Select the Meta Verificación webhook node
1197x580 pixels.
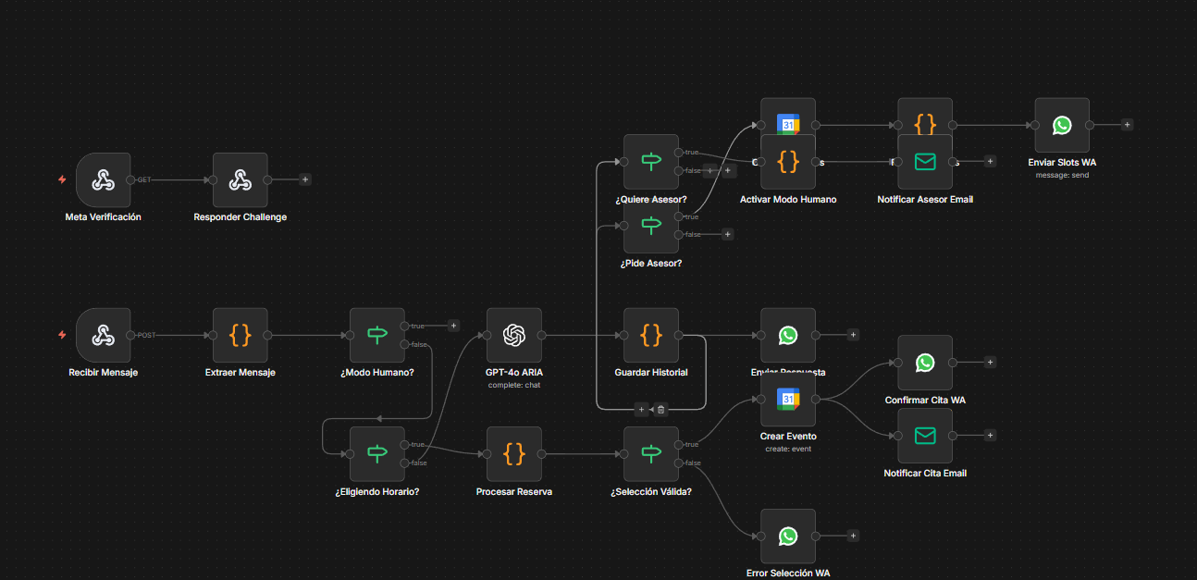(103, 180)
